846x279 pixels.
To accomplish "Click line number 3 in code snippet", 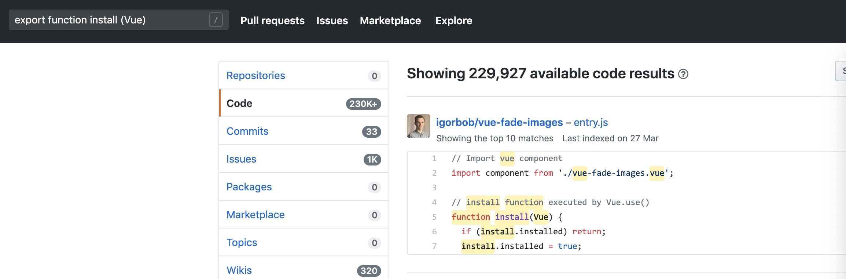I will tap(434, 188).
